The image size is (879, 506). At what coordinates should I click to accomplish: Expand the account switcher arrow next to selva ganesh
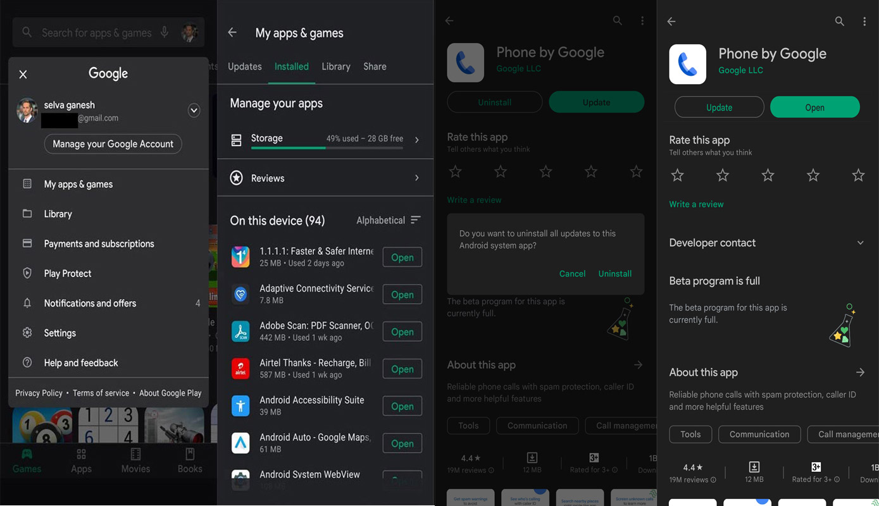[x=194, y=111]
